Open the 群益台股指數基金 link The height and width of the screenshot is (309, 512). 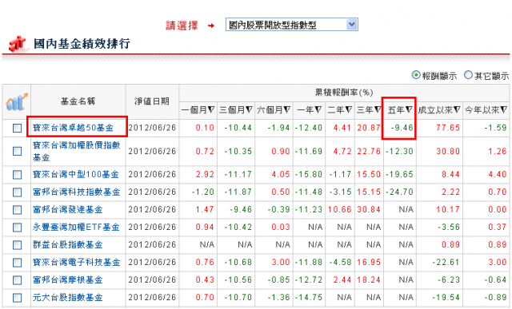click(x=67, y=245)
